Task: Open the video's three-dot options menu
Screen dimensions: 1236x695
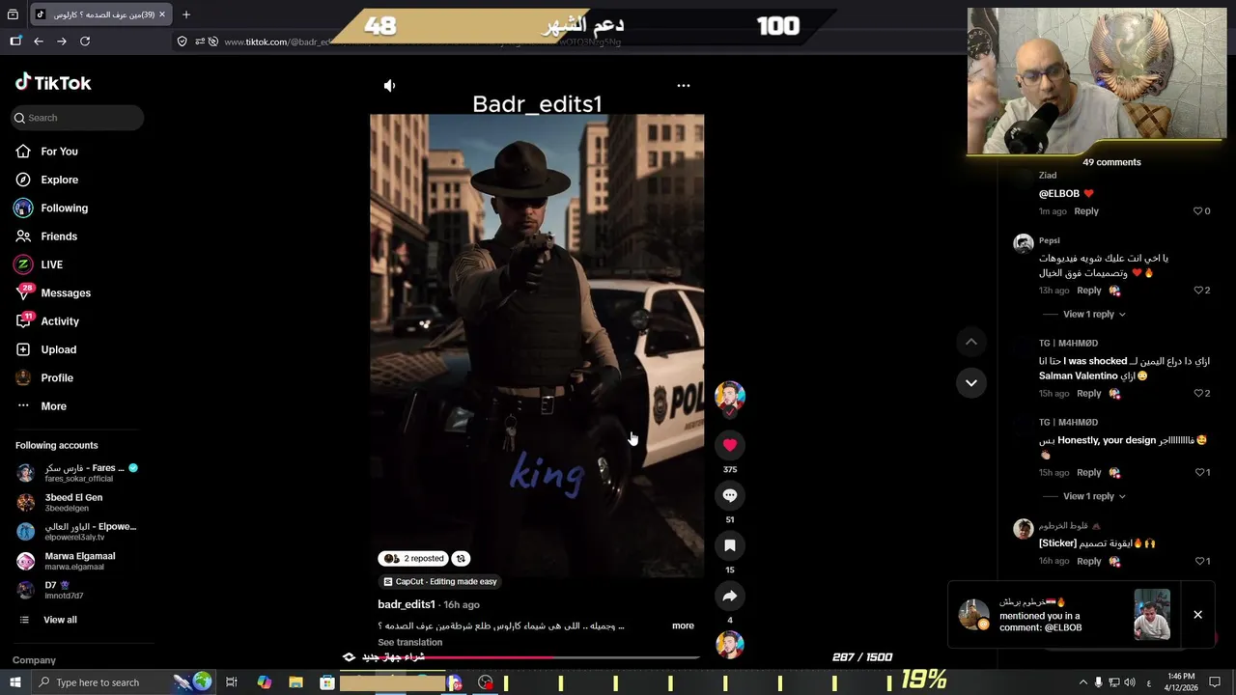Action: click(684, 85)
